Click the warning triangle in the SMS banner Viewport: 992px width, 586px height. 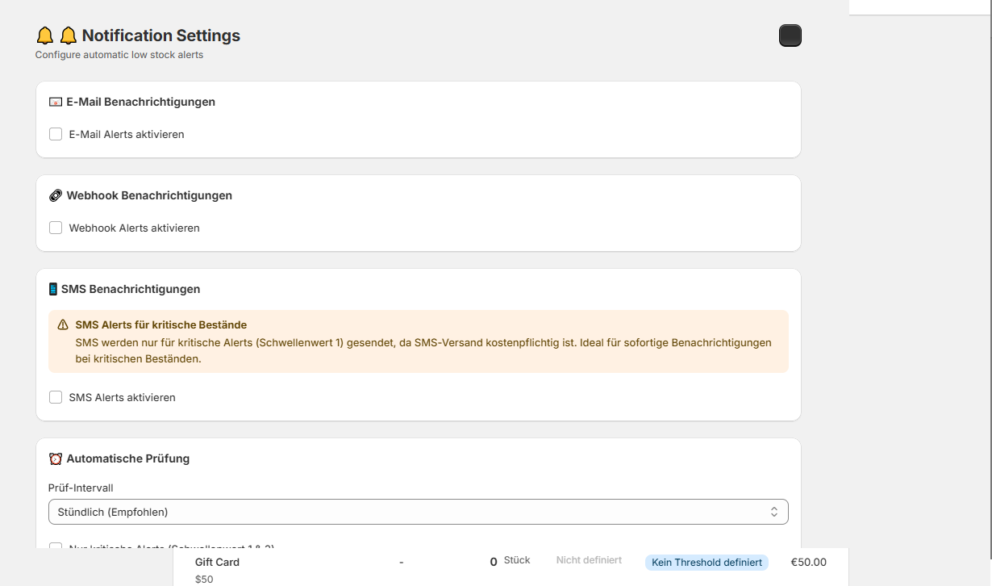(x=63, y=325)
